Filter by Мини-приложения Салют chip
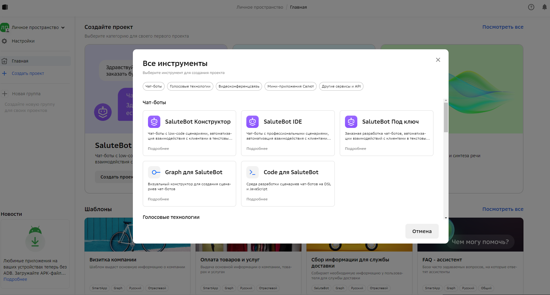This screenshot has width=550, height=295. (x=290, y=86)
